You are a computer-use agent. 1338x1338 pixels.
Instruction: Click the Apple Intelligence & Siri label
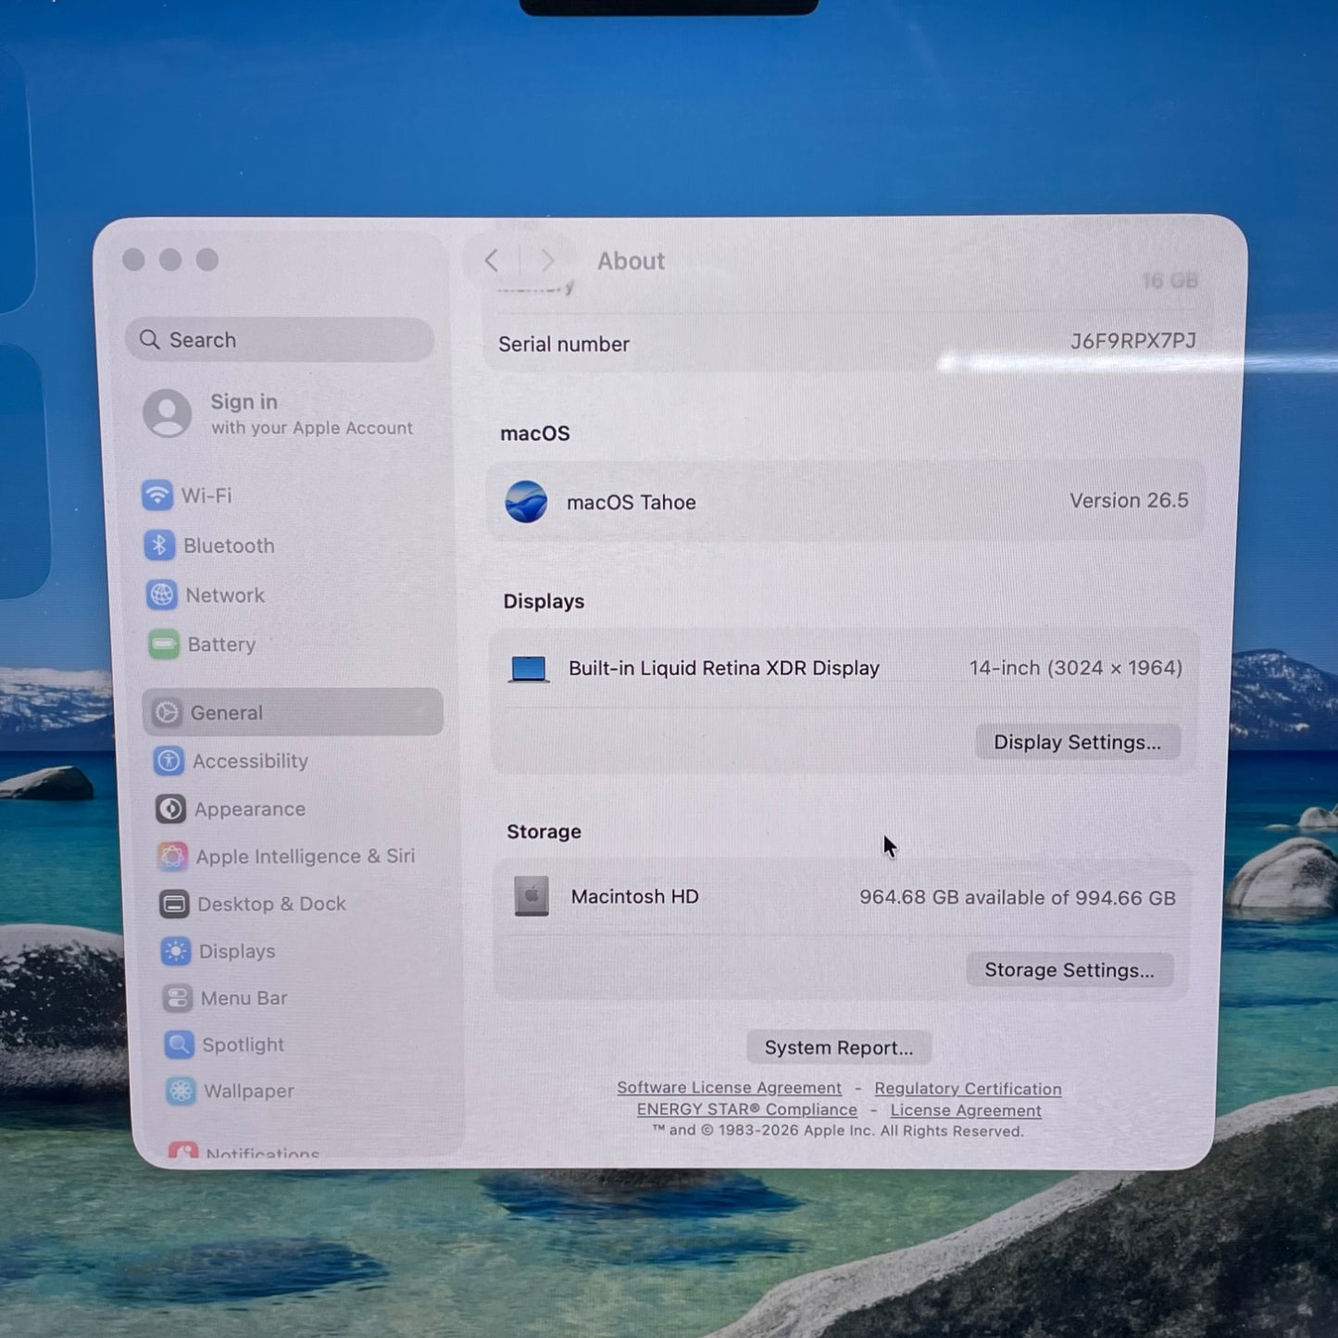pyautogui.click(x=306, y=857)
